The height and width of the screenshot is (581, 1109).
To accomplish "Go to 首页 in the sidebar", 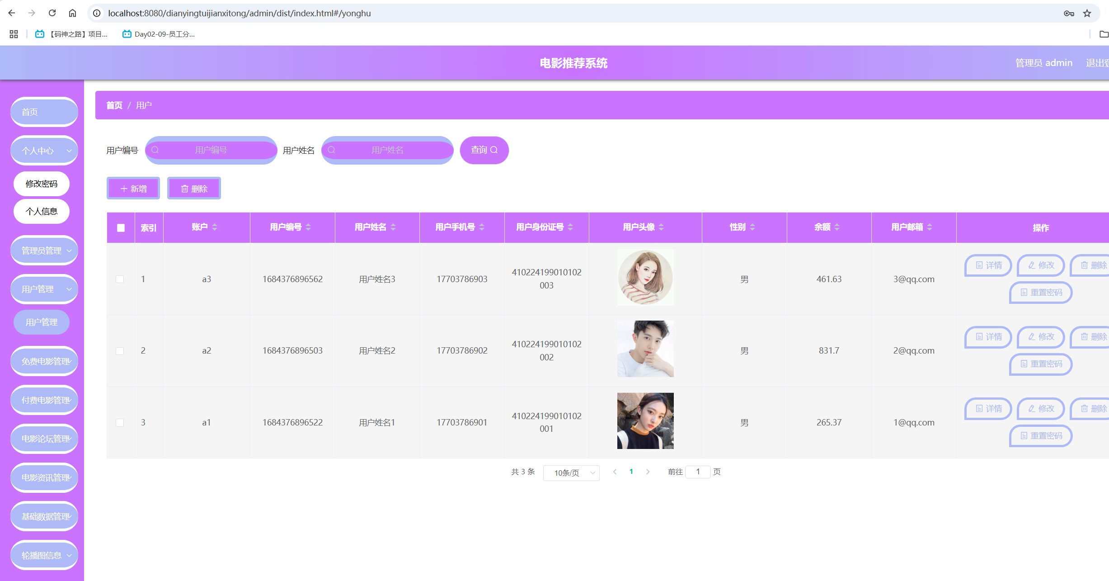I will (44, 112).
